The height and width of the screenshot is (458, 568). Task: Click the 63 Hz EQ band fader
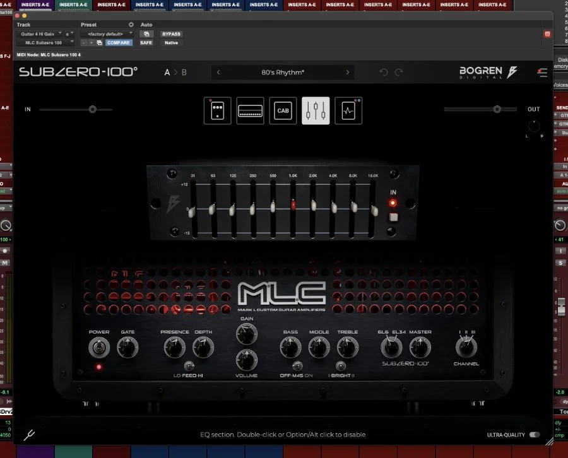coord(212,209)
